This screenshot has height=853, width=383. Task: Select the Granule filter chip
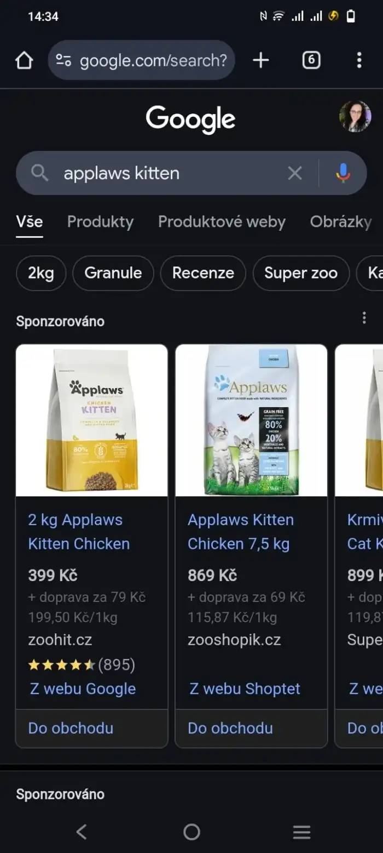tap(113, 273)
